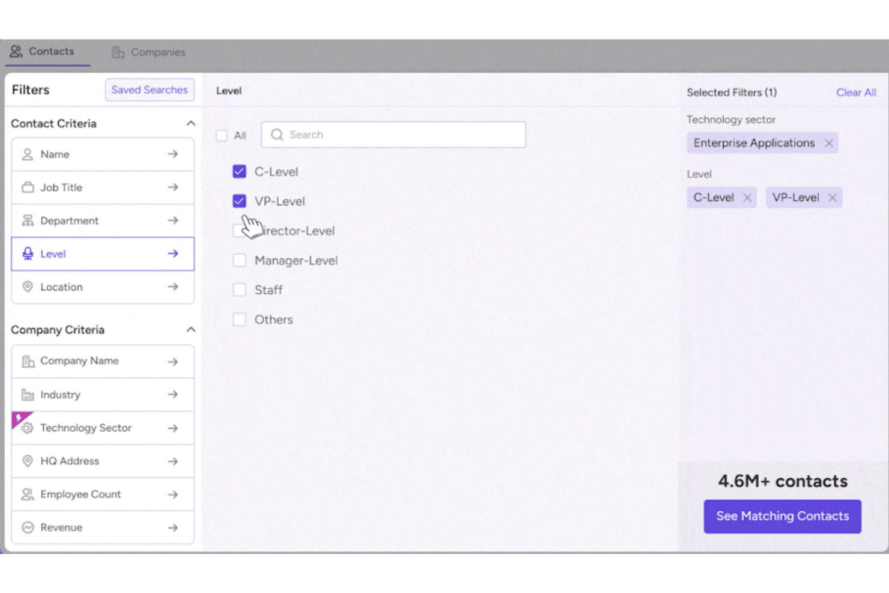
Task: Click the Department hierarchy icon
Action: 28,220
